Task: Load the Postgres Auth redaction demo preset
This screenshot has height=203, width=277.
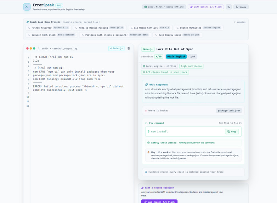Action: click(x=115, y=35)
